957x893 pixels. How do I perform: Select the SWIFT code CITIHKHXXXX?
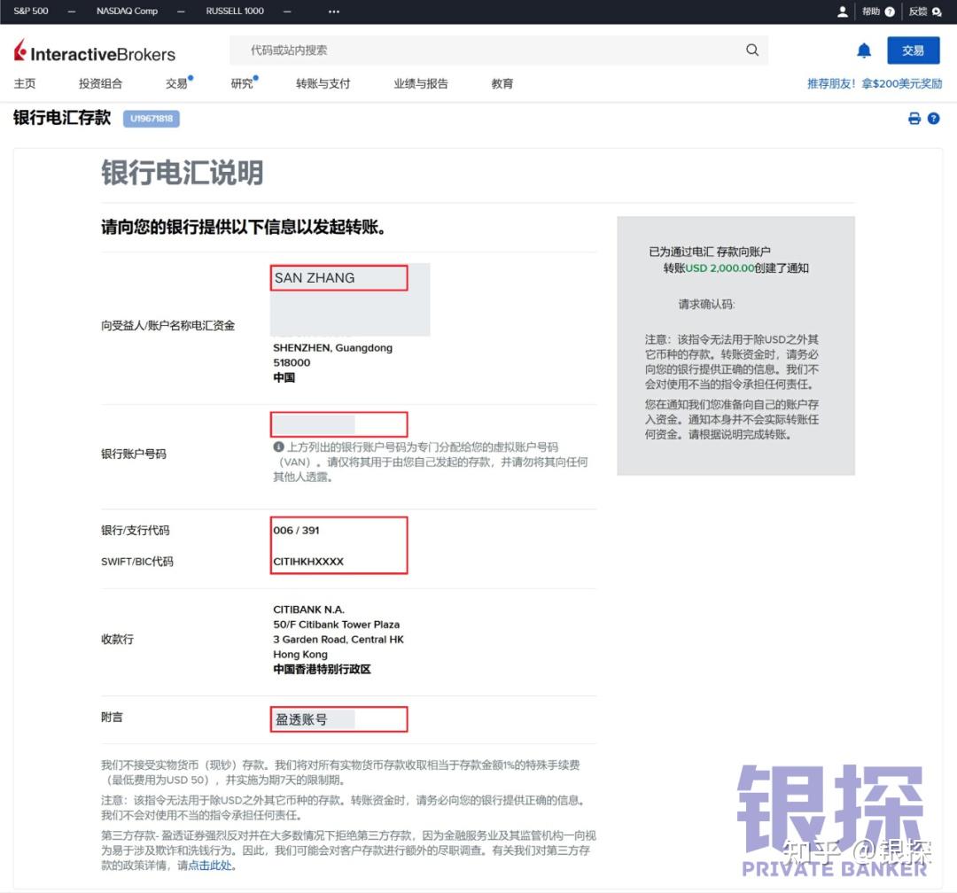click(308, 562)
